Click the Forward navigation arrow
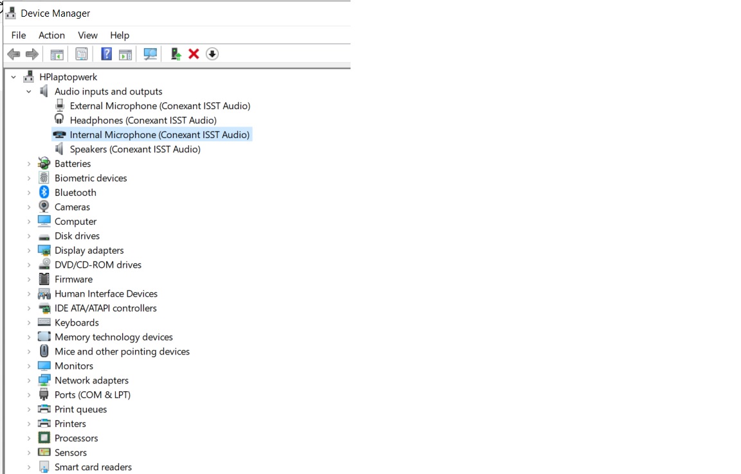The image size is (741, 474). point(33,54)
